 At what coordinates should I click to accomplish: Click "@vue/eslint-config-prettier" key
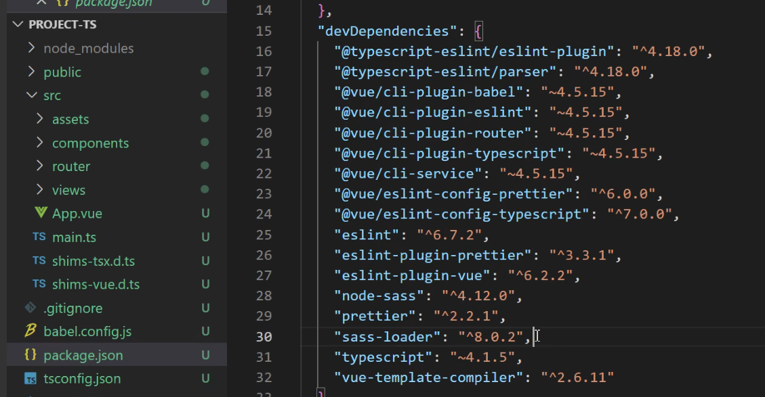(x=454, y=194)
